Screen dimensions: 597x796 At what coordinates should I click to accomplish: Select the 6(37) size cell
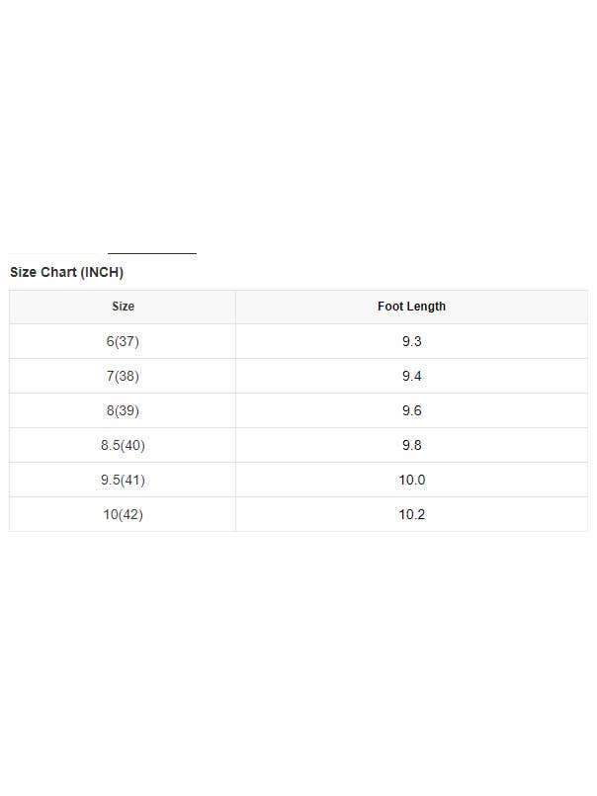pos(123,341)
